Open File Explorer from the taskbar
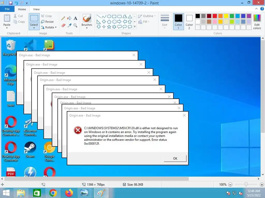 pyautogui.click(x=21, y=193)
